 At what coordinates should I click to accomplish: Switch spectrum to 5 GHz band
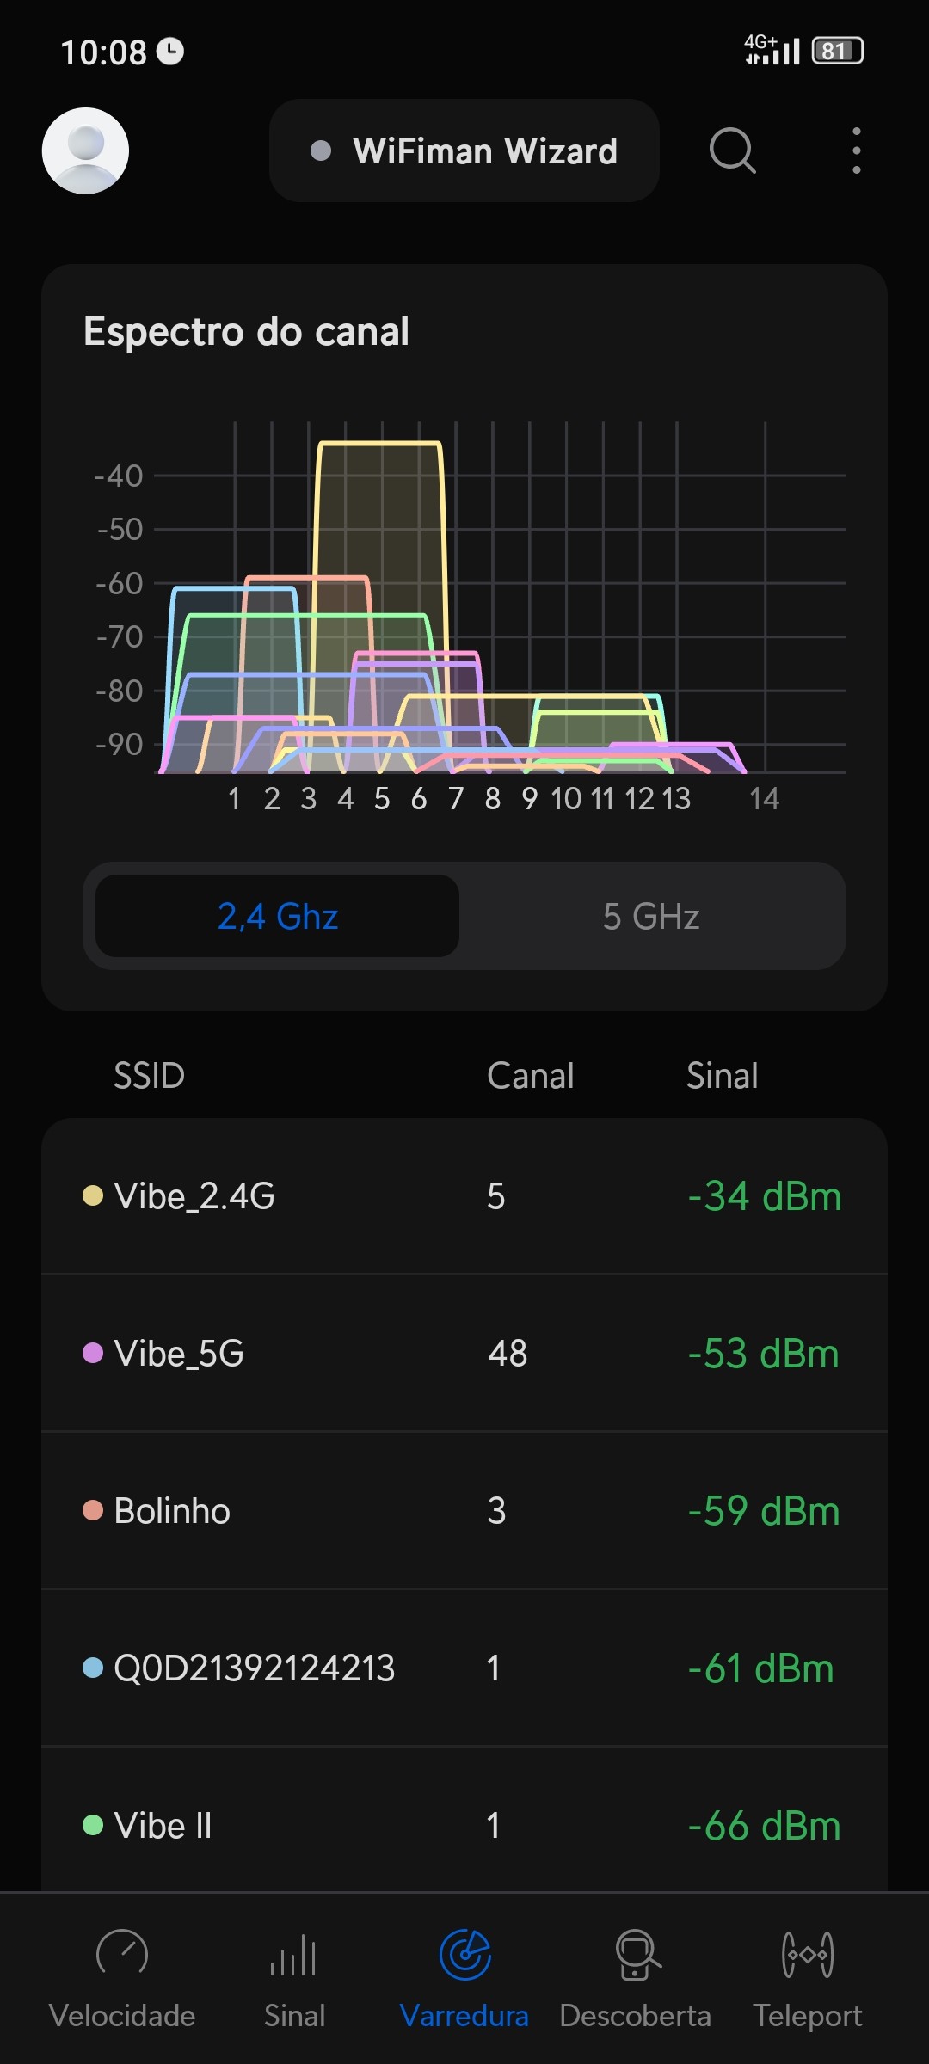point(651,916)
